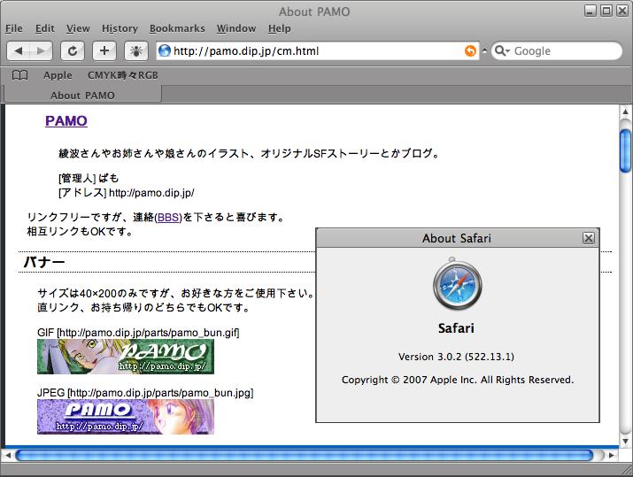This screenshot has width=633, height=477.
Task: Open the Google search magnifier dropdown
Action: 502,50
